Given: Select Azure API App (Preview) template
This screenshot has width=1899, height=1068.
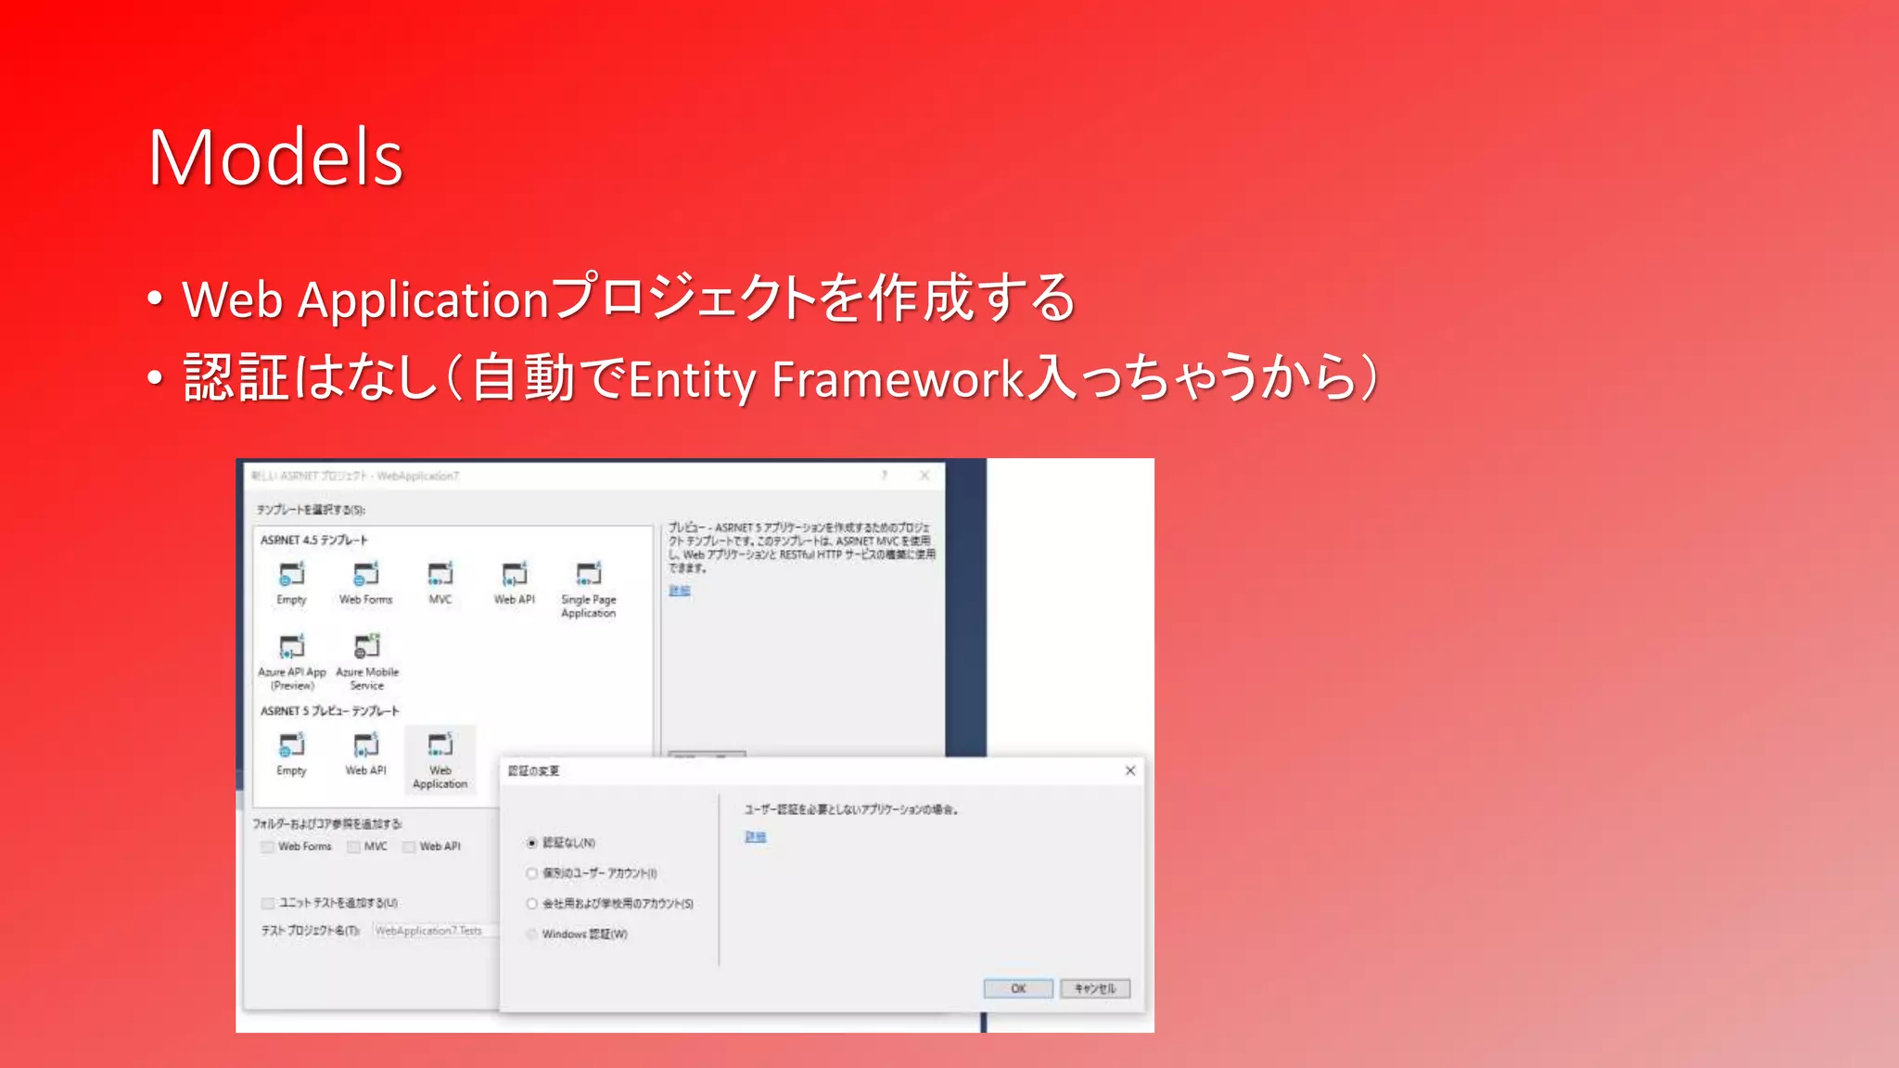Looking at the screenshot, I should coord(291,662).
